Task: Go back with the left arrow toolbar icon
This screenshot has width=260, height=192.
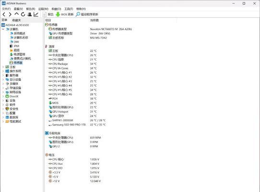Action: pos(4,14)
